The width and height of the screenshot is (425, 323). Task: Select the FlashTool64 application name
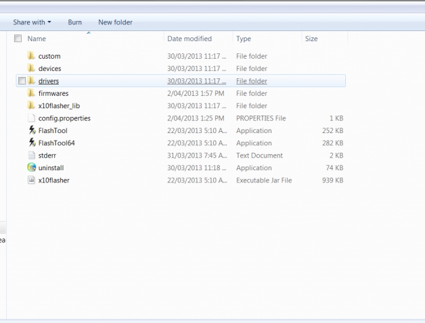pyautogui.click(x=56, y=143)
